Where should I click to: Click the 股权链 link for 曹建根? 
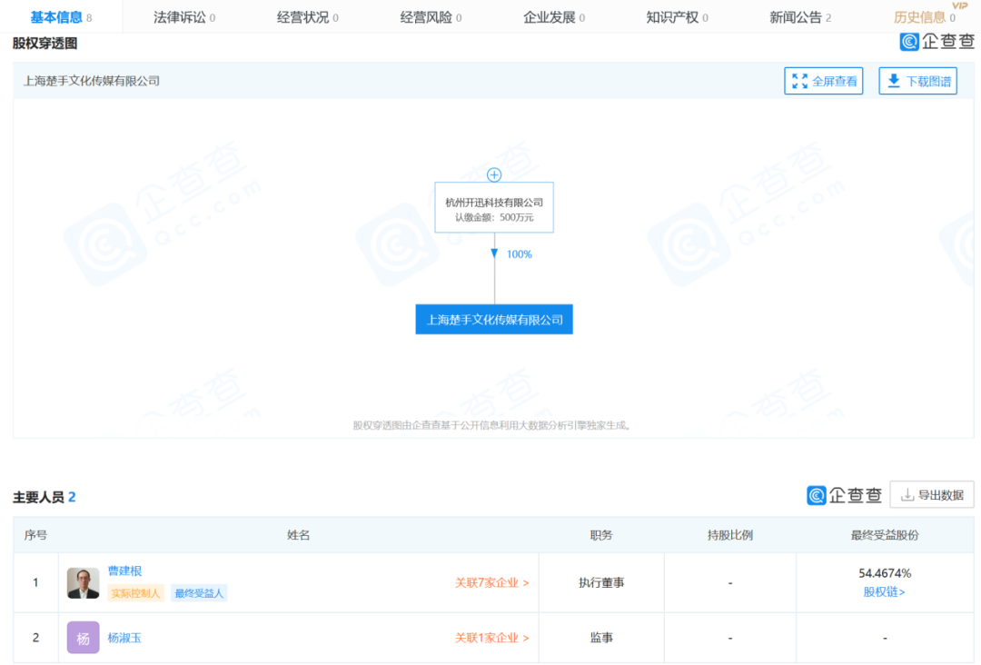click(x=885, y=593)
